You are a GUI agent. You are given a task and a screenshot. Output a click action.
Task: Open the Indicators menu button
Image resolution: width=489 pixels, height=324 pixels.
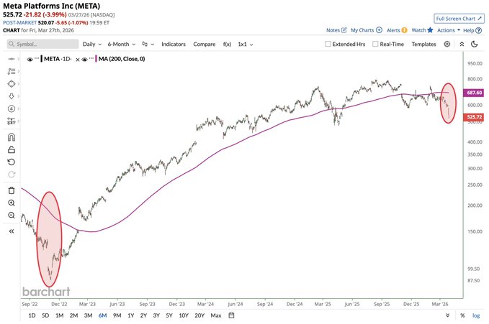tap(173, 44)
